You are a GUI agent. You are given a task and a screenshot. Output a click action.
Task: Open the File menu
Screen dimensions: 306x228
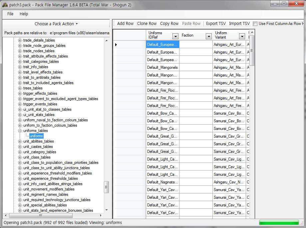coord(10,14)
